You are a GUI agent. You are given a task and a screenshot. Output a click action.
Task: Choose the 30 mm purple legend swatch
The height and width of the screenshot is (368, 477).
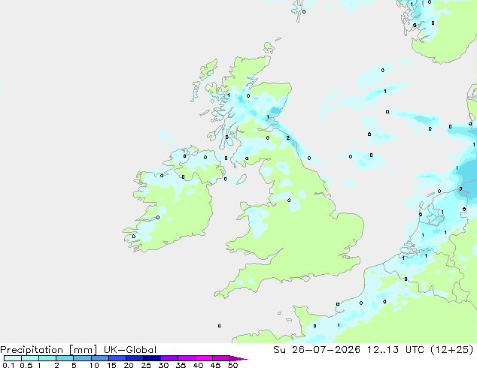tap(169, 358)
